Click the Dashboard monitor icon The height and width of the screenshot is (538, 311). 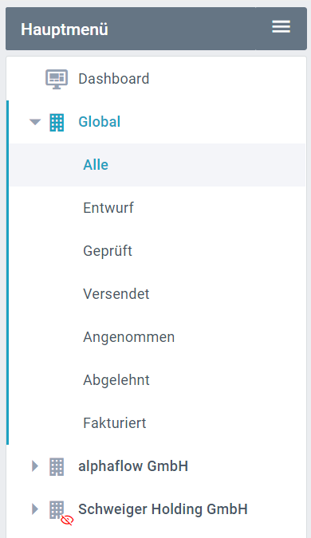pos(57,79)
